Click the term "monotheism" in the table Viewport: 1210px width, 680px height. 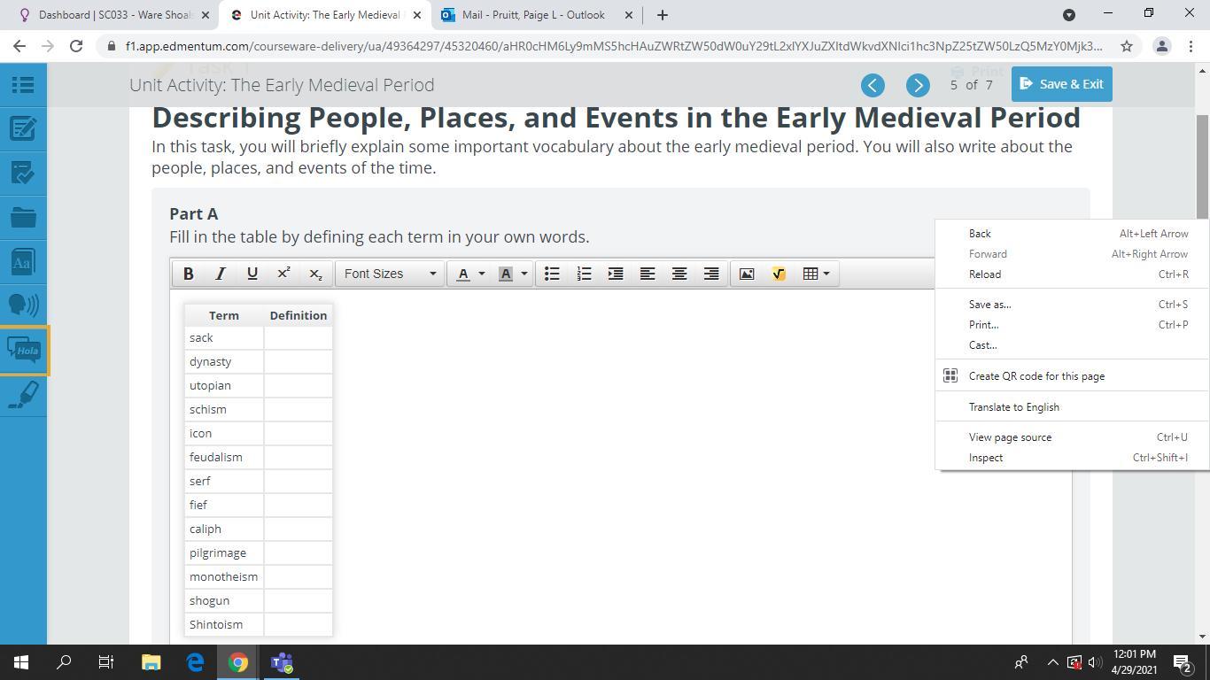pyautogui.click(x=223, y=577)
